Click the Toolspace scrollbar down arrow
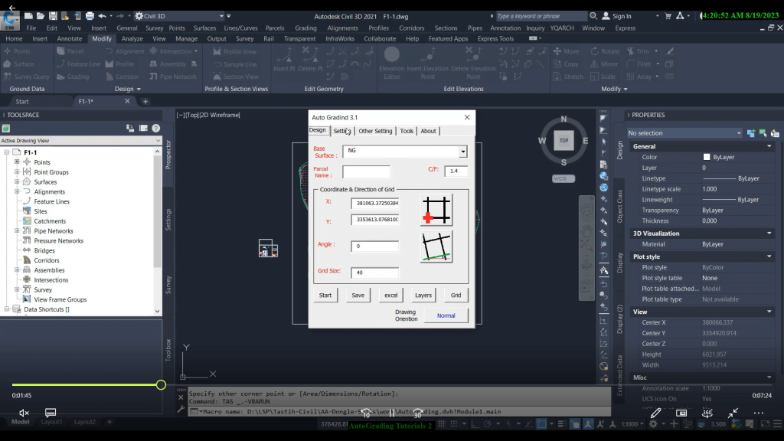The height and width of the screenshot is (441, 784). [157, 311]
